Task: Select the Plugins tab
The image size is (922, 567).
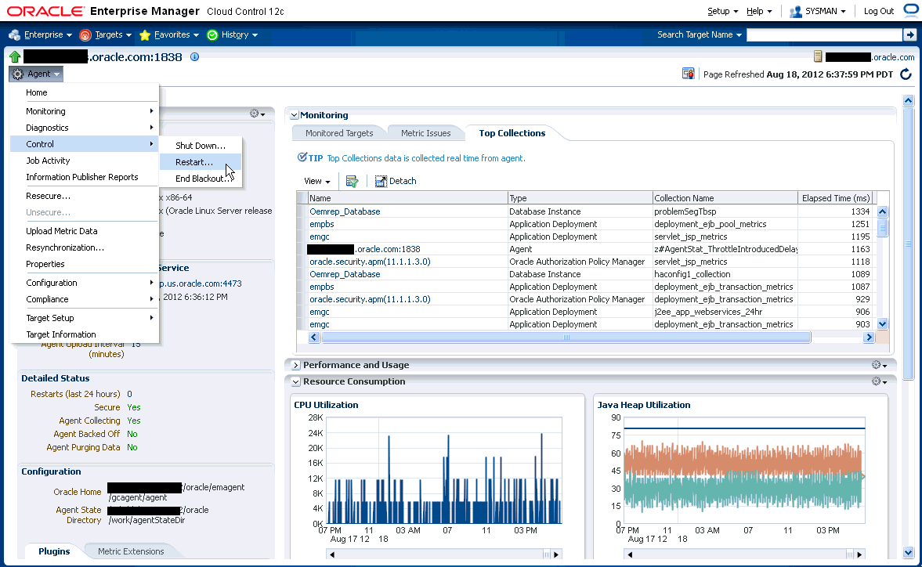Action: click(x=54, y=551)
